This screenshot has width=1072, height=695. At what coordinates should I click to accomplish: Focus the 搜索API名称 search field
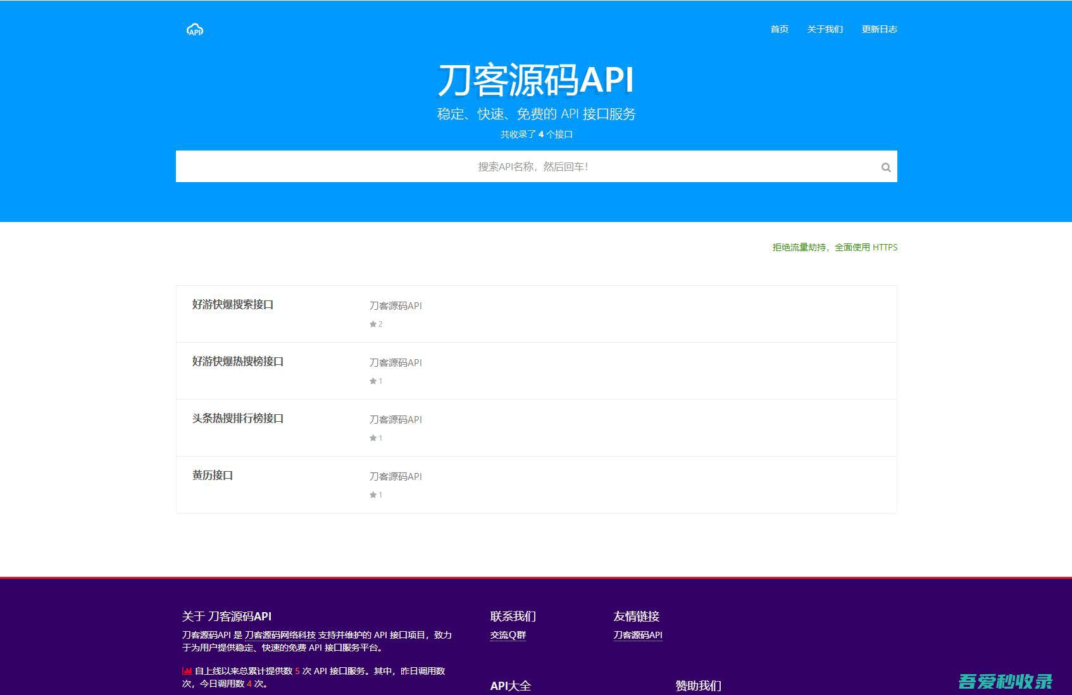coord(536,166)
